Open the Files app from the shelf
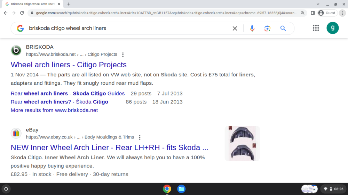Image resolution: width=348 pixels, height=195 pixels. [x=181, y=189]
